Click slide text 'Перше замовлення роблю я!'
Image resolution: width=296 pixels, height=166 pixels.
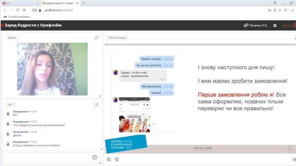(236, 95)
